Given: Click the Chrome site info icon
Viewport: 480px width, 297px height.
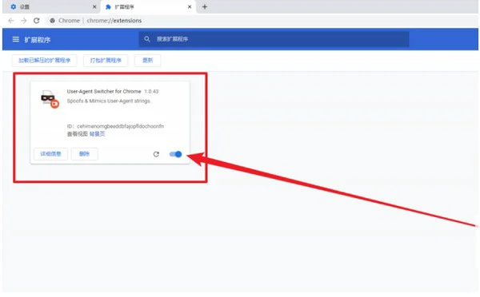Looking at the screenshot, I should click(x=53, y=21).
